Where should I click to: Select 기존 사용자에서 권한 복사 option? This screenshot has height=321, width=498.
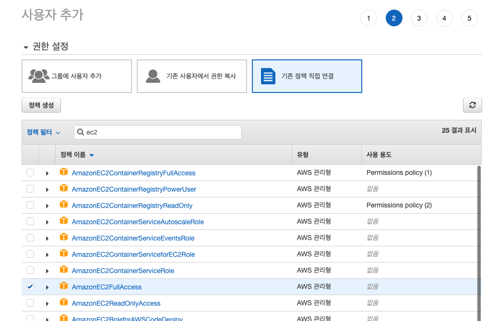click(191, 76)
